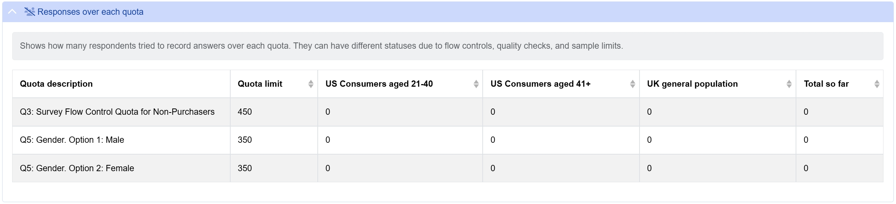Click the 450 quota limit cell
The height and width of the screenshot is (204, 896).
pos(245,112)
